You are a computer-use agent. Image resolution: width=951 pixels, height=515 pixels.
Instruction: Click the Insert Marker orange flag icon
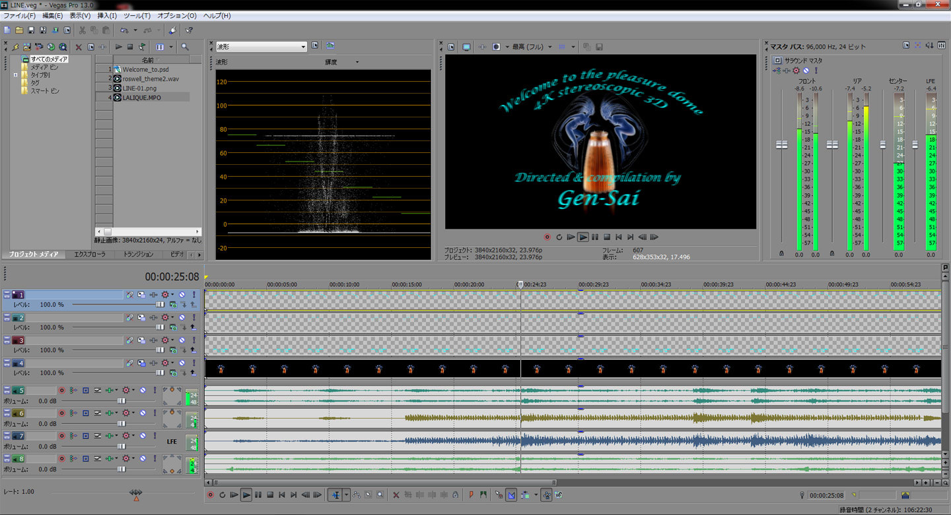471,495
